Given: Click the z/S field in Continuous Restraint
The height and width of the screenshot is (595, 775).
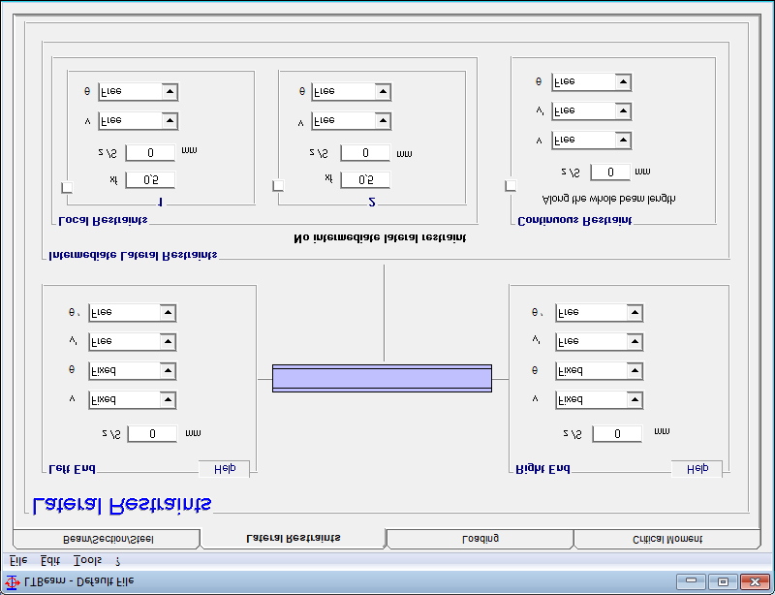Looking at the screenshot, I should tap(610, 172).
